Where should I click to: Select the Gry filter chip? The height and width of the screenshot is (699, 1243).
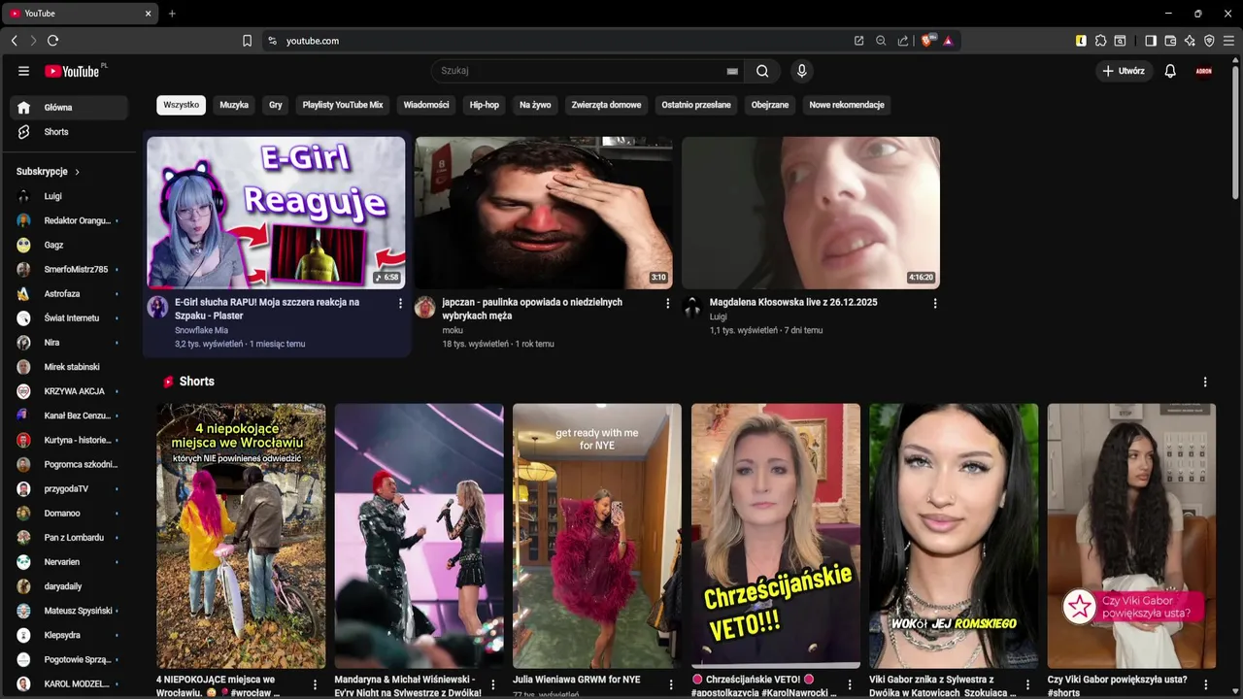tap(276, 105)
